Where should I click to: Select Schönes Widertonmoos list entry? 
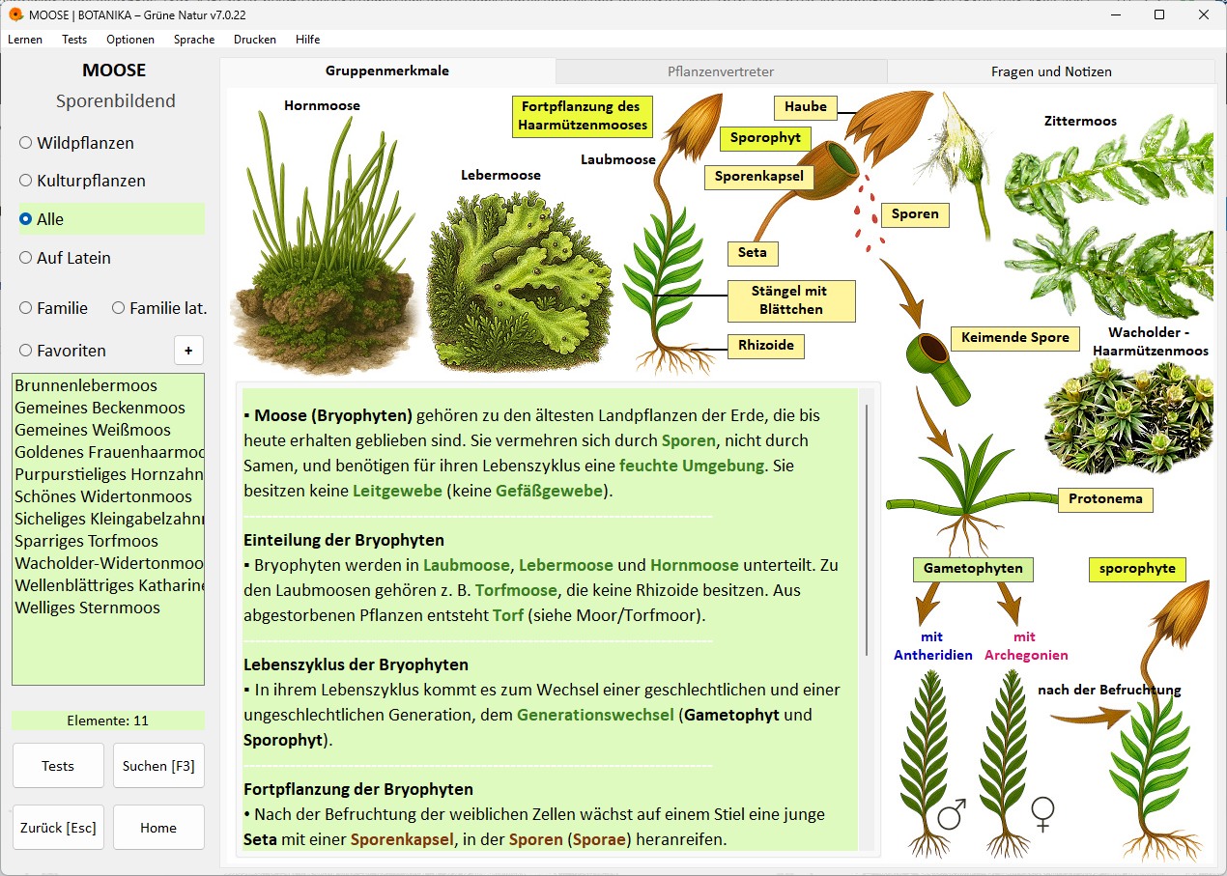click(108, 496)
